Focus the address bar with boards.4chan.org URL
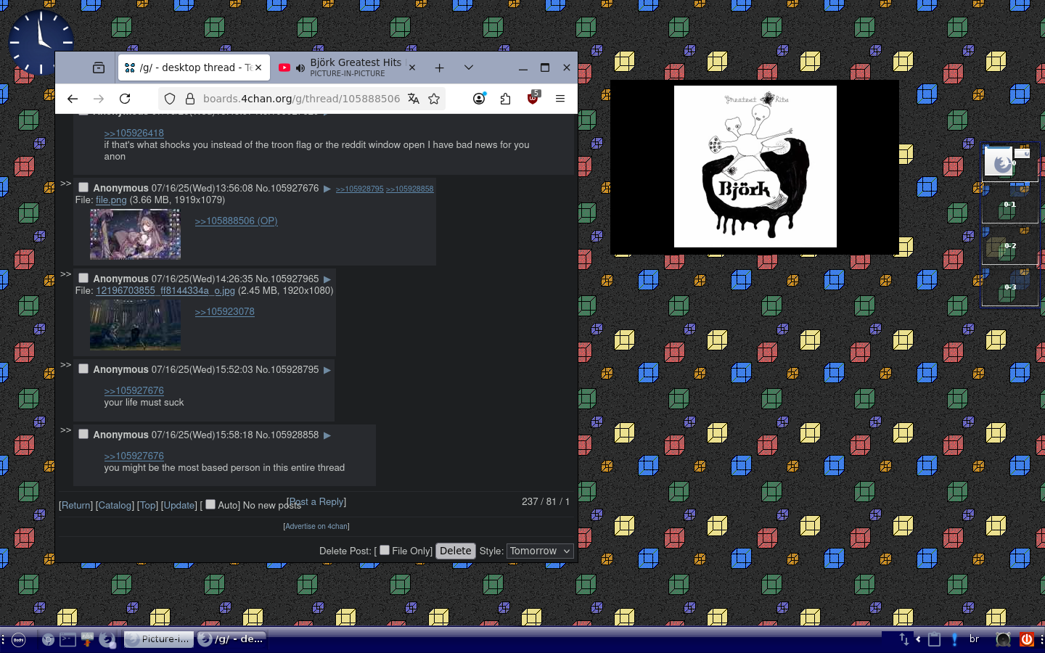Screen dimensions: 1045x653 pyautogui.click(x=300, y=99)
